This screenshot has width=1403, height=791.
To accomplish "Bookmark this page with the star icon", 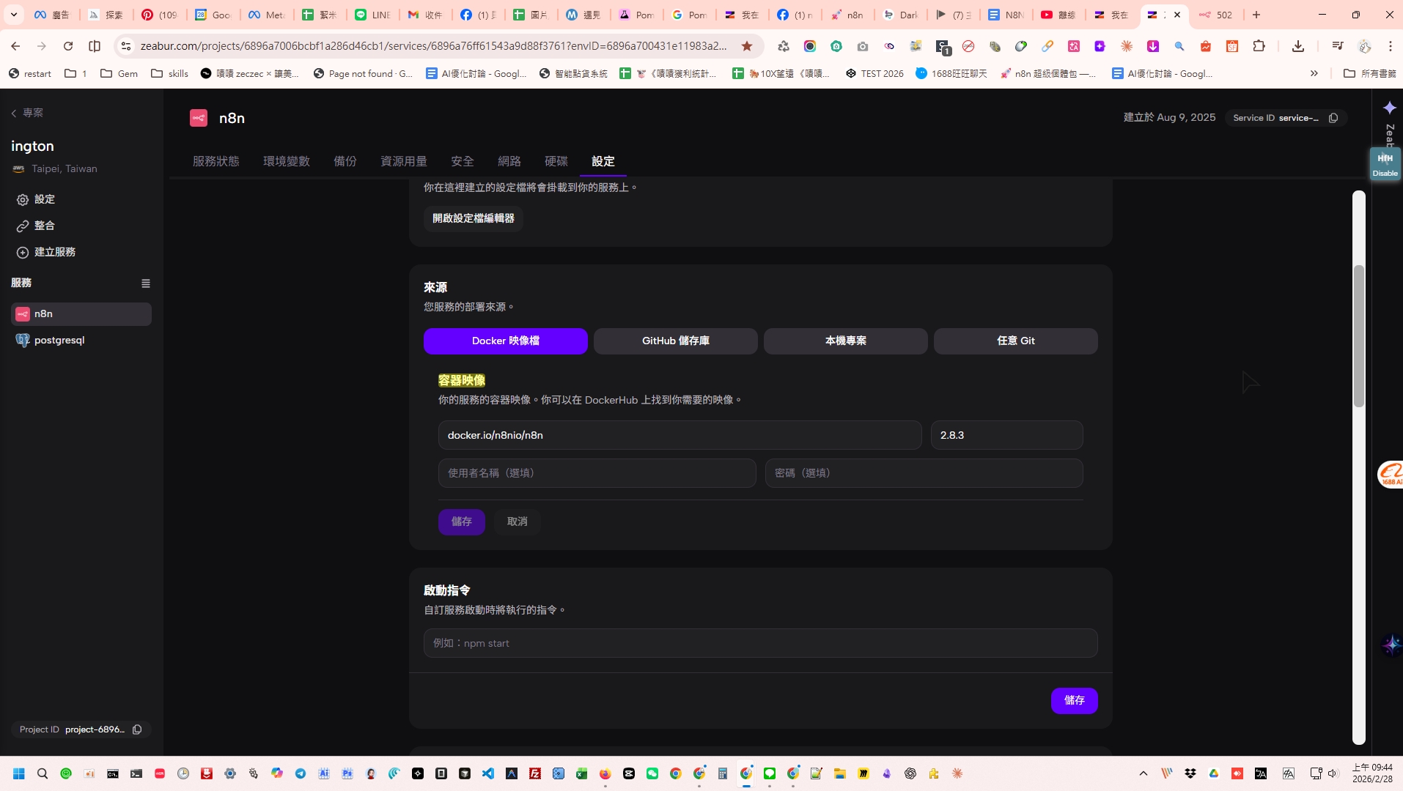I will (747, 46).
